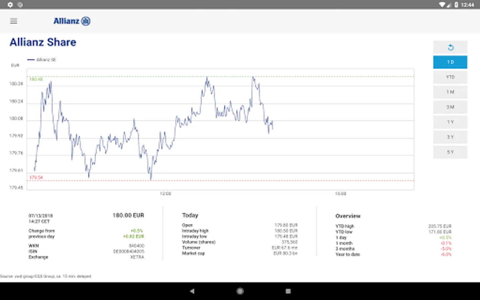Tap the +0.82 EUR change value
The height and width of the screenshot is (300, 480).
pos(134,236)
